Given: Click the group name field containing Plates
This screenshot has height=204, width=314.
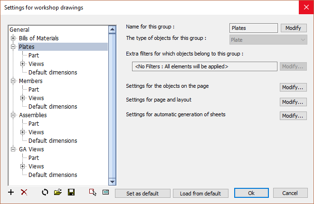Looking at the screenshot, I should point(254,28).
